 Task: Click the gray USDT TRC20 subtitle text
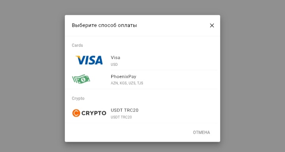click(121, 117)
